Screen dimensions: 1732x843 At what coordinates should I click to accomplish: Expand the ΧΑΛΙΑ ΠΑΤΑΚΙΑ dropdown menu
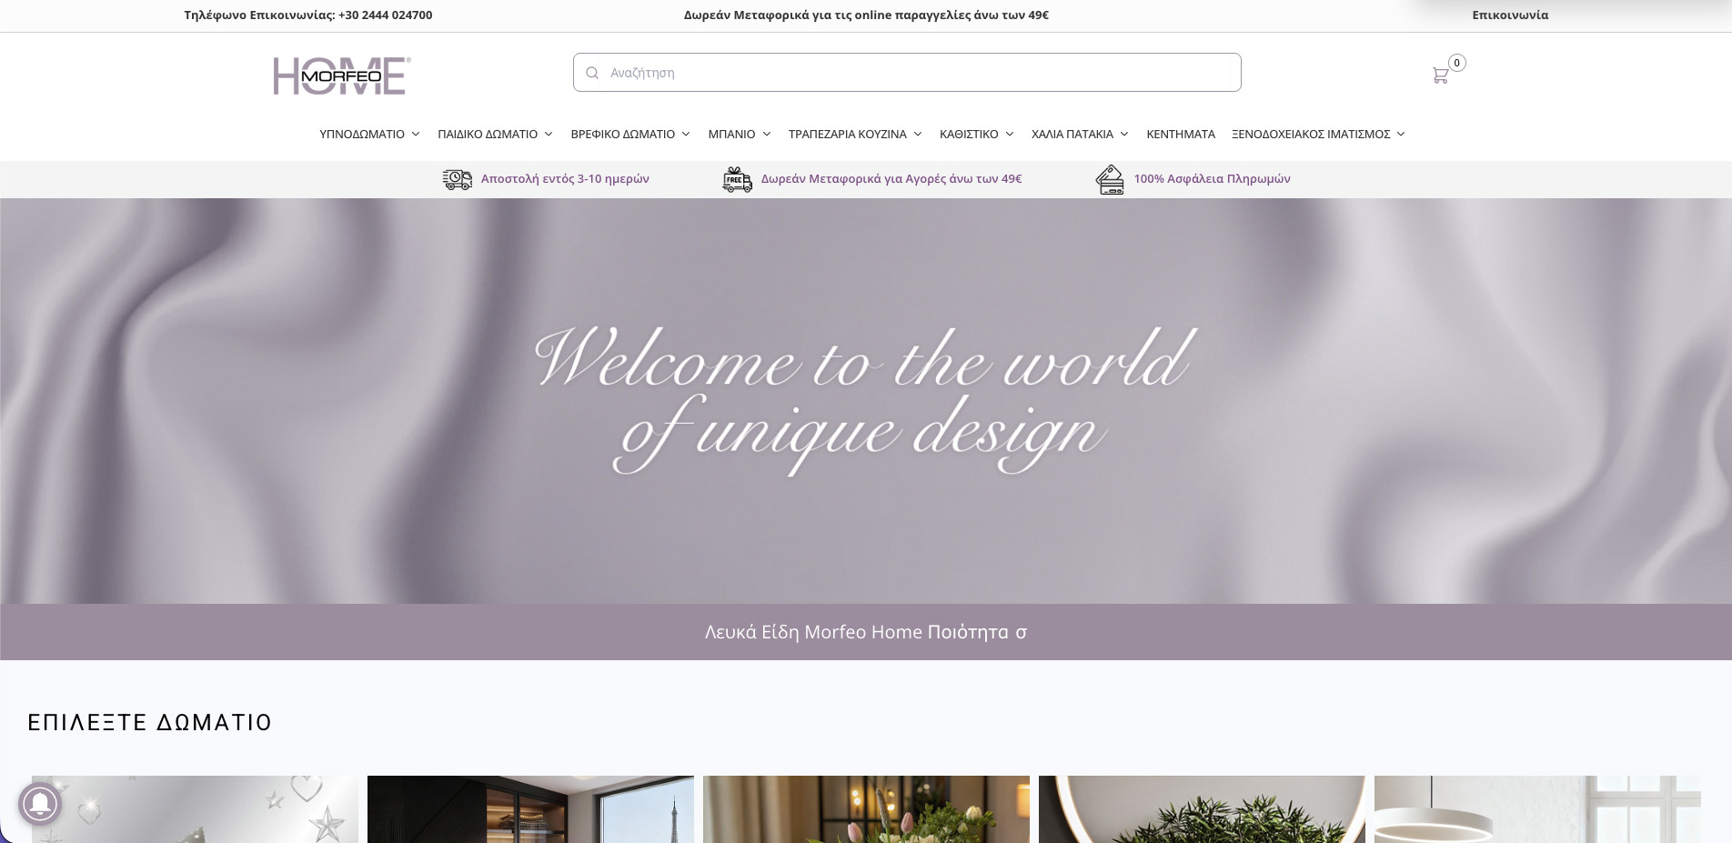(x=1080, y=134)
